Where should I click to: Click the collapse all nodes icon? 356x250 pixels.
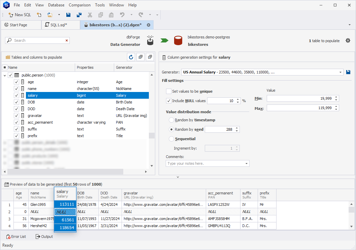pyautogui.click(x=150, y=57)
